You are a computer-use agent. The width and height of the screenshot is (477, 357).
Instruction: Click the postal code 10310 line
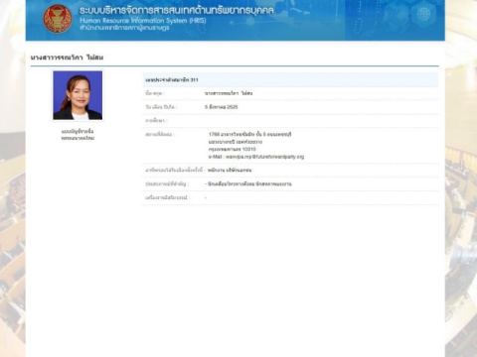click(x=232, y=150)
